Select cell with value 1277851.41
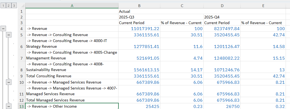 click(x=139, y=44)
